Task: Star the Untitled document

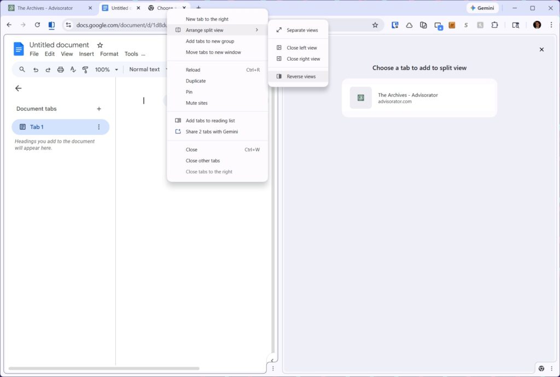Action: point(100,45)
